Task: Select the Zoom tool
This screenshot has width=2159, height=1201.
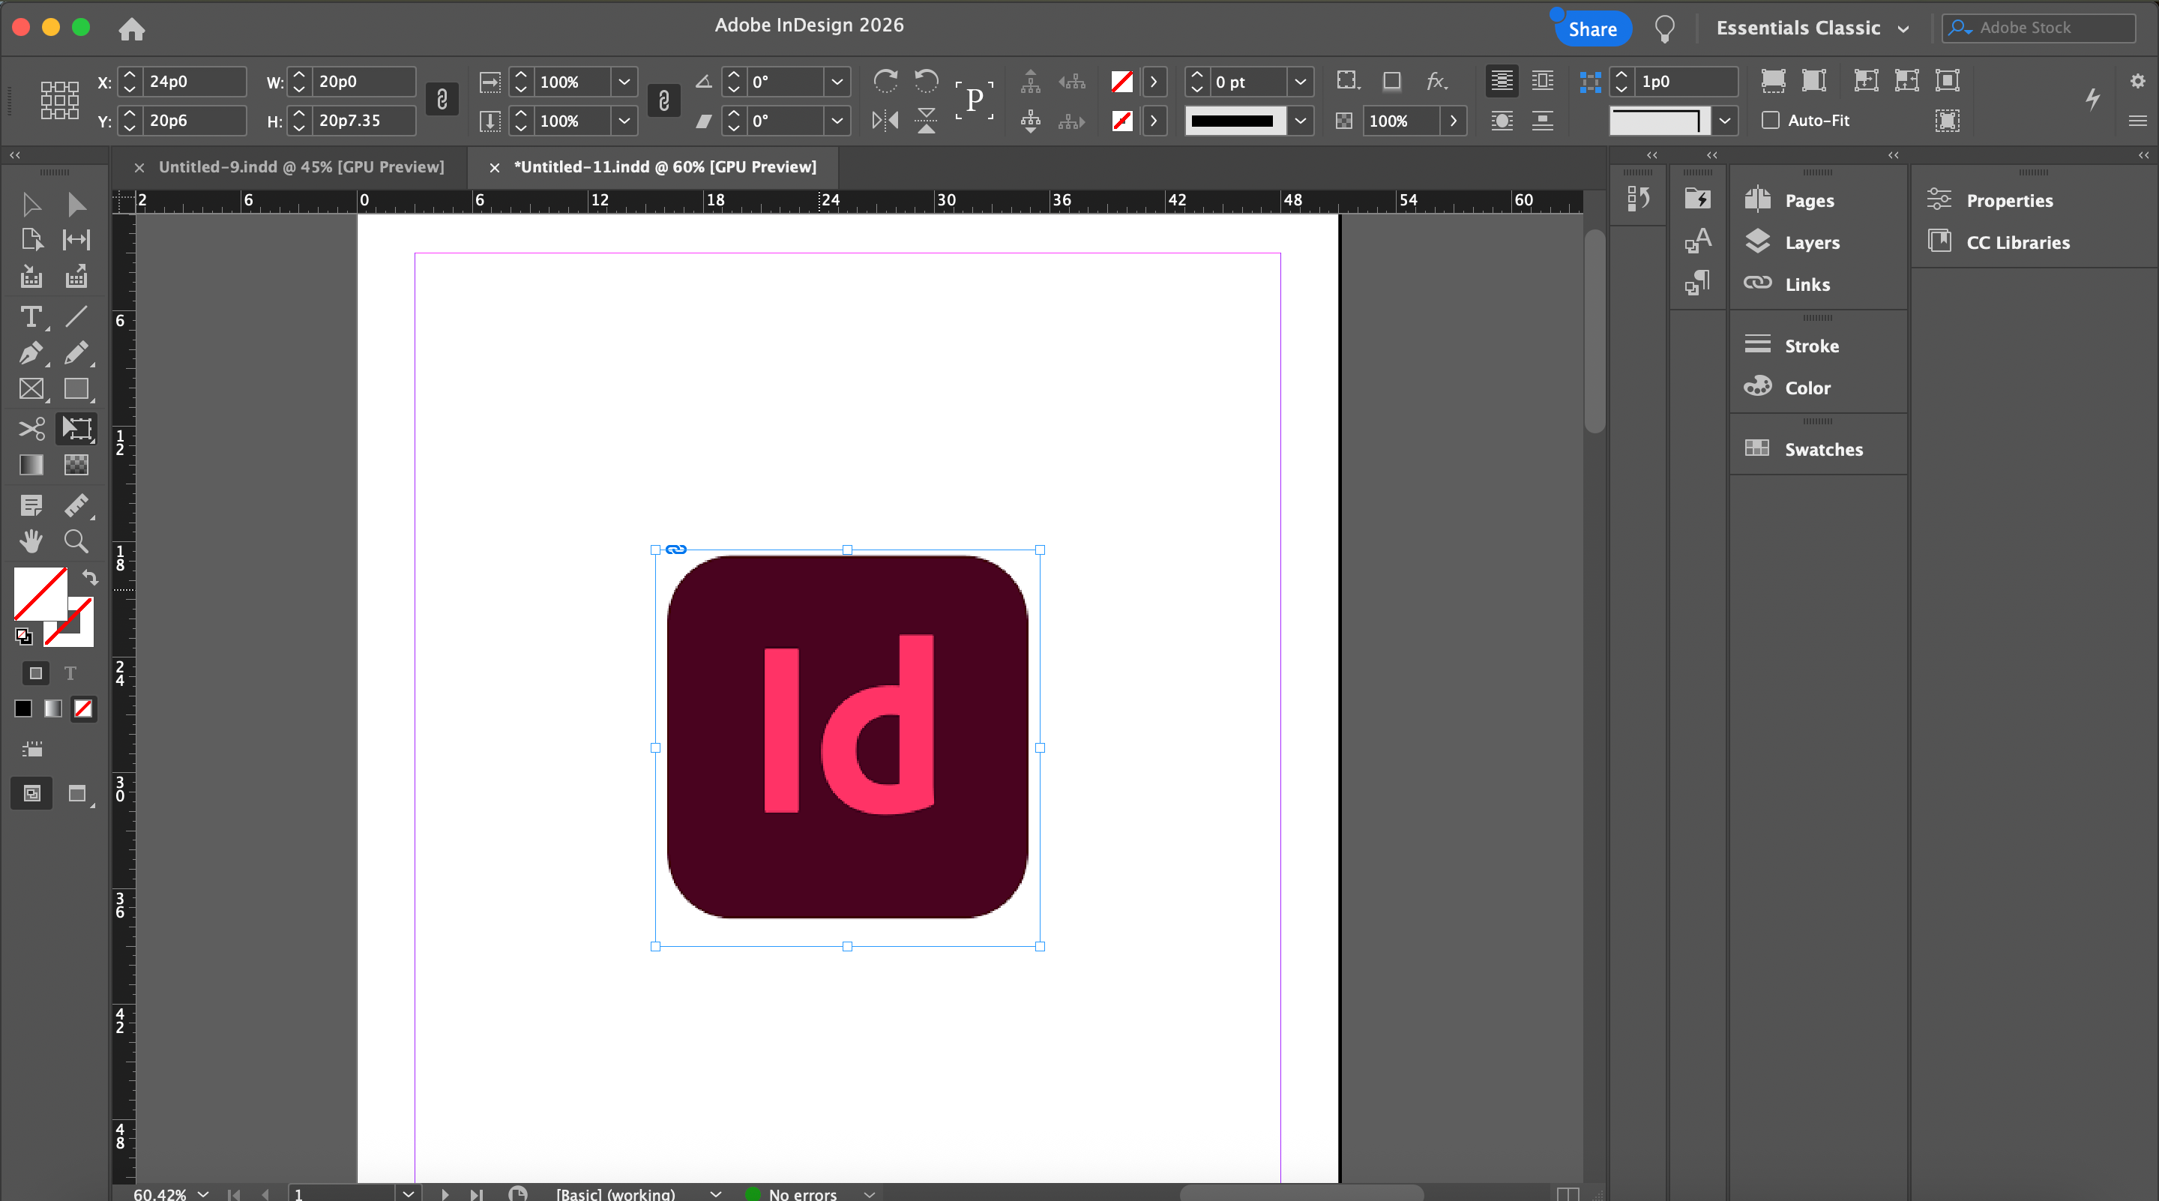Action: pos(76,541)
